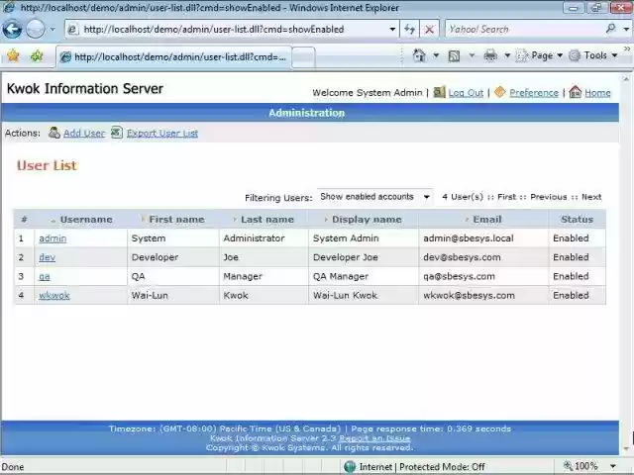This screenshot has width=634, height=475.
Task: Open the dev user link
Action: [47, 257]
